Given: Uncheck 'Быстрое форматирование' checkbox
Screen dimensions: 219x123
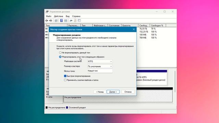Looking at the screenshot, I should pyautogui.click(x=65, y=76).
